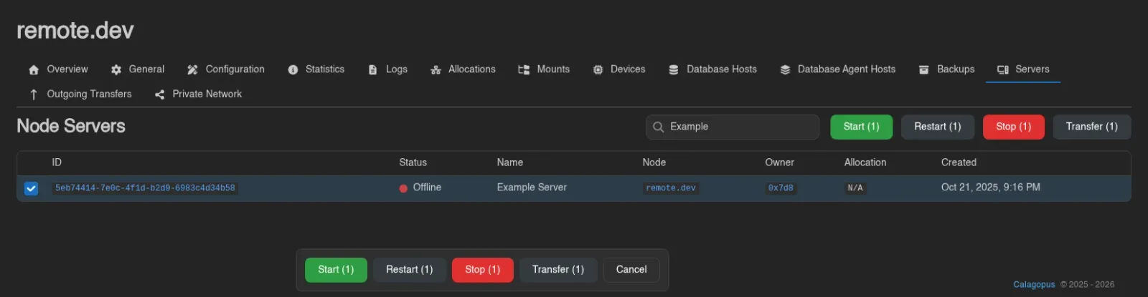Select the Servers tab
The width and height of the screenshot is (1148, 297).
tap(1023, 69)
